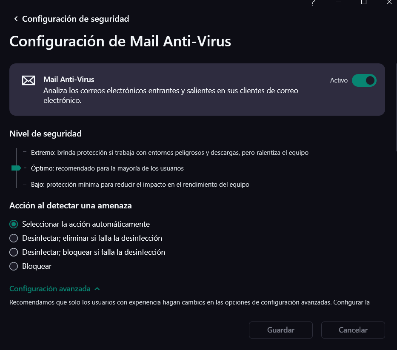
Task: Go back to Configuración de seguridad
Action: [75, 19]
